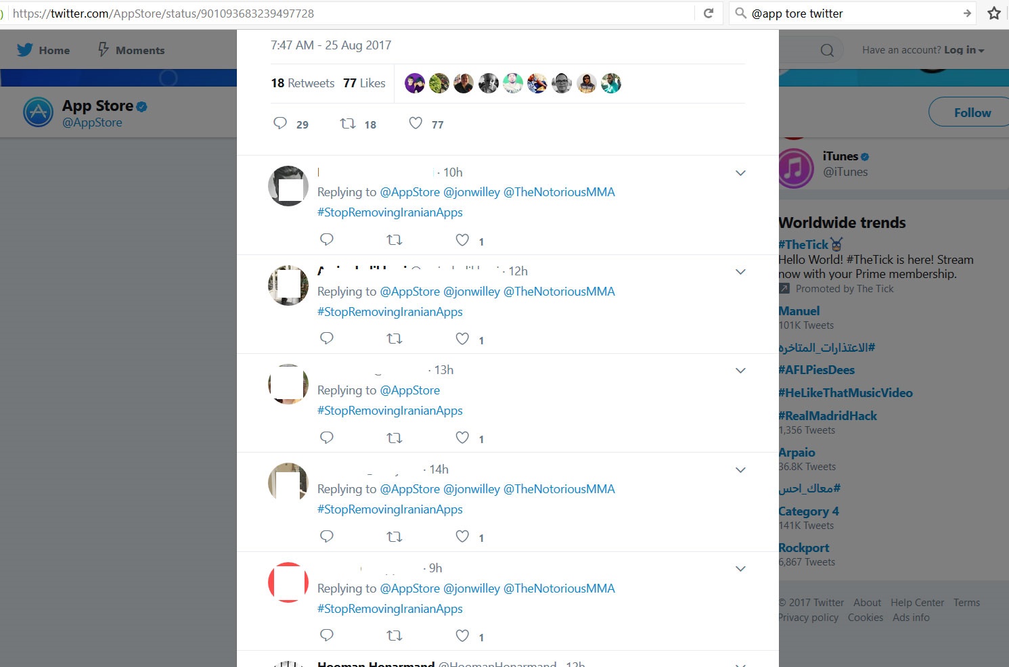Open the Cookies footer link

pos(866,618)
